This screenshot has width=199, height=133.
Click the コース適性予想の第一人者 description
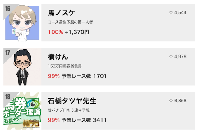71,22
